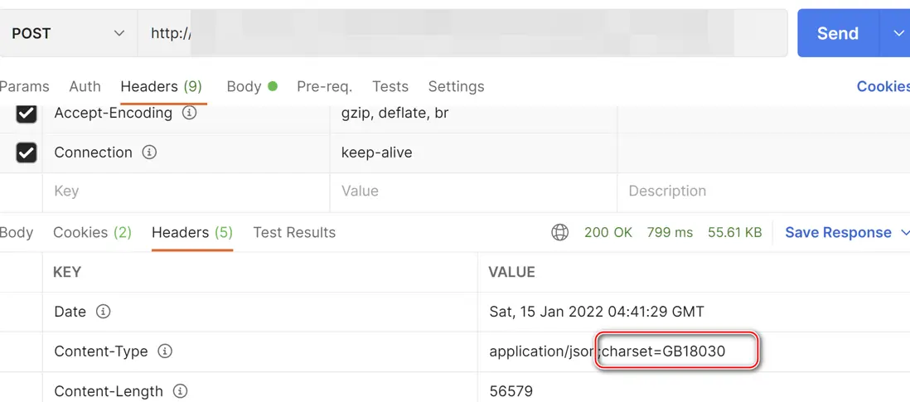The width and height of the screenshot is (910, 402).
Task: Expand the Send button arrow options
Action: (x=898, y=33)
